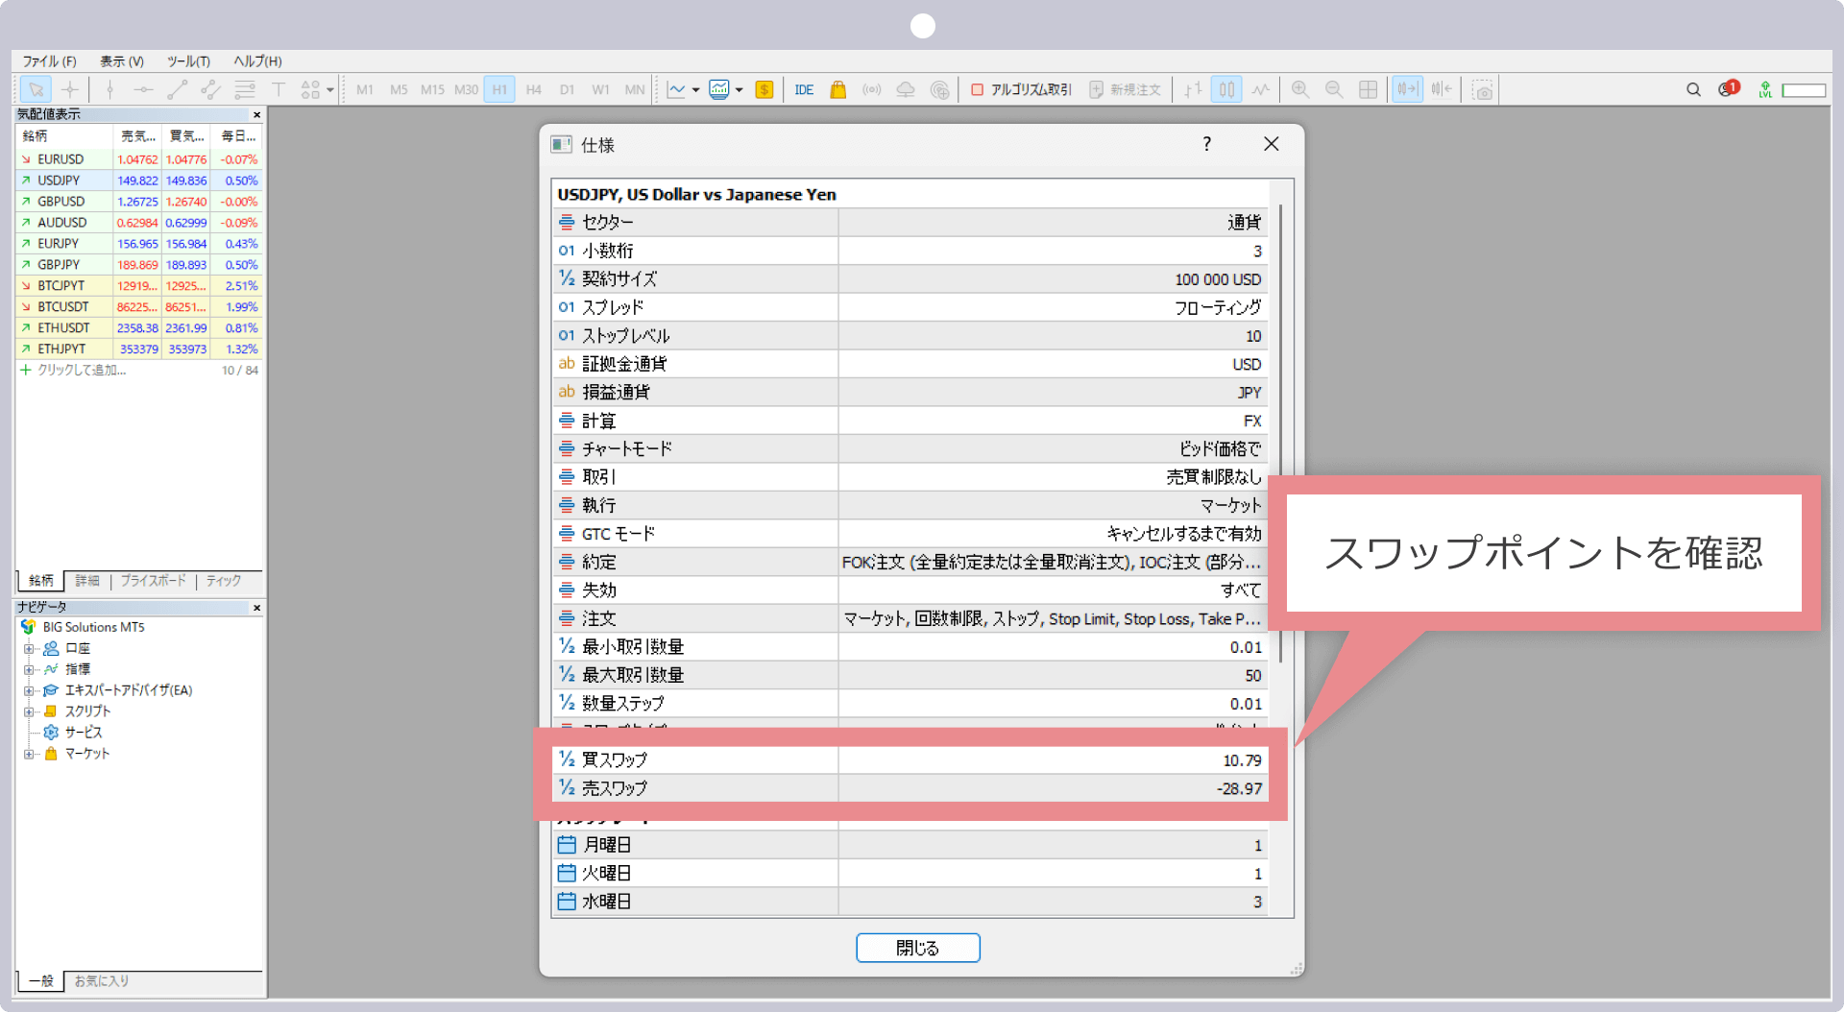Toggle the algorithmic trading button

(1022, 90)
